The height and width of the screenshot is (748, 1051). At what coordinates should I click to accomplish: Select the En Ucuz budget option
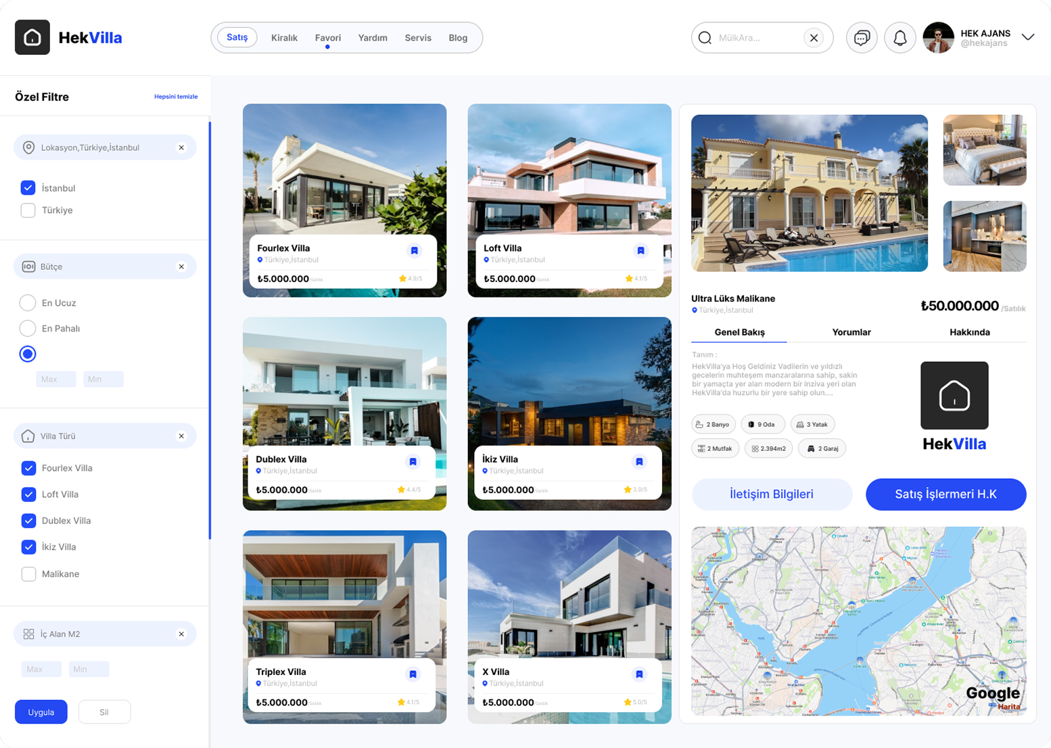coord(28,303)
